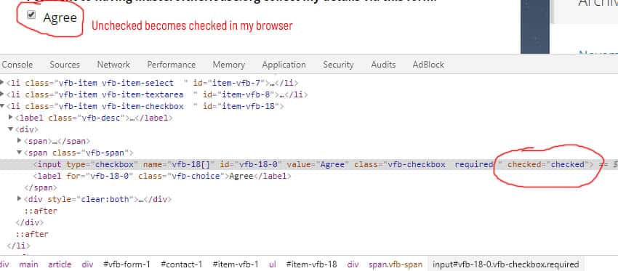Select input#vfb-18-0.vfb-checkbox.required breadcrumb
The image size is (618, 271).
506,264
